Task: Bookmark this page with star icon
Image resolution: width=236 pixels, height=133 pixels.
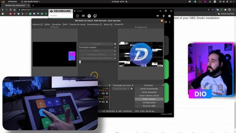Action: [212, 10]
